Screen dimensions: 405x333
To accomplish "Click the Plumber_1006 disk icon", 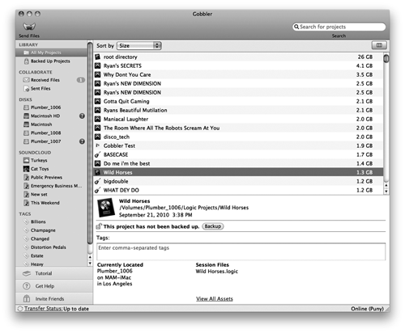I will tap(26, 107).
